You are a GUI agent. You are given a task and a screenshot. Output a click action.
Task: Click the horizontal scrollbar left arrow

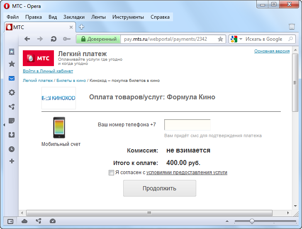[x=22, y=213]
